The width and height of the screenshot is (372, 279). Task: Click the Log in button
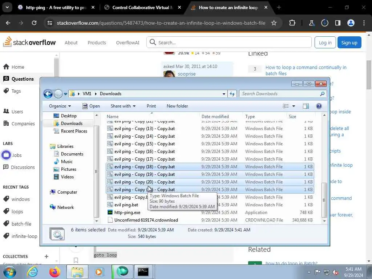click(x=325, y=43)
